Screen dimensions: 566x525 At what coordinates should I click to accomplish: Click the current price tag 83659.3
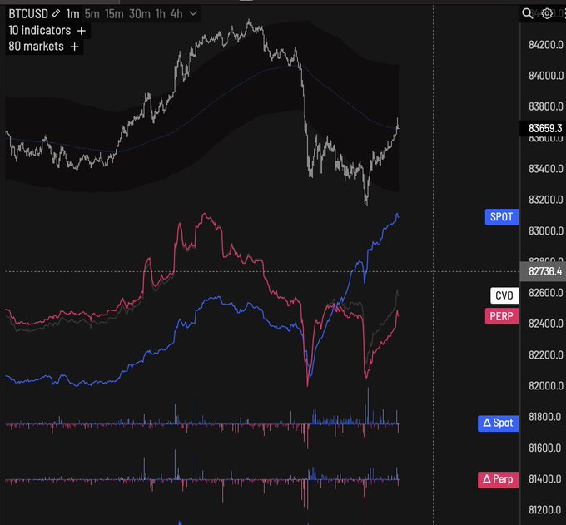click(x=544, y=128)
